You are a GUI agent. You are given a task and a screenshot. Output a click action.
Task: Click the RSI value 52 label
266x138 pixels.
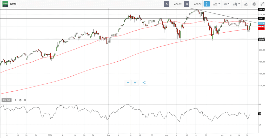(x=260, y=114)
